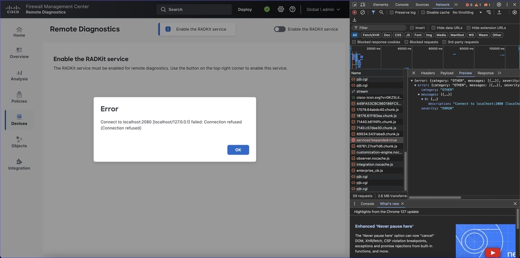520x258 pixels.
Task: Open the Response tab of request details
Action: pyautogui.click(x=486, y=73)
